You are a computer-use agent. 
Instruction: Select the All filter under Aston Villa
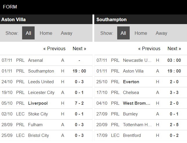coord(28,33)
